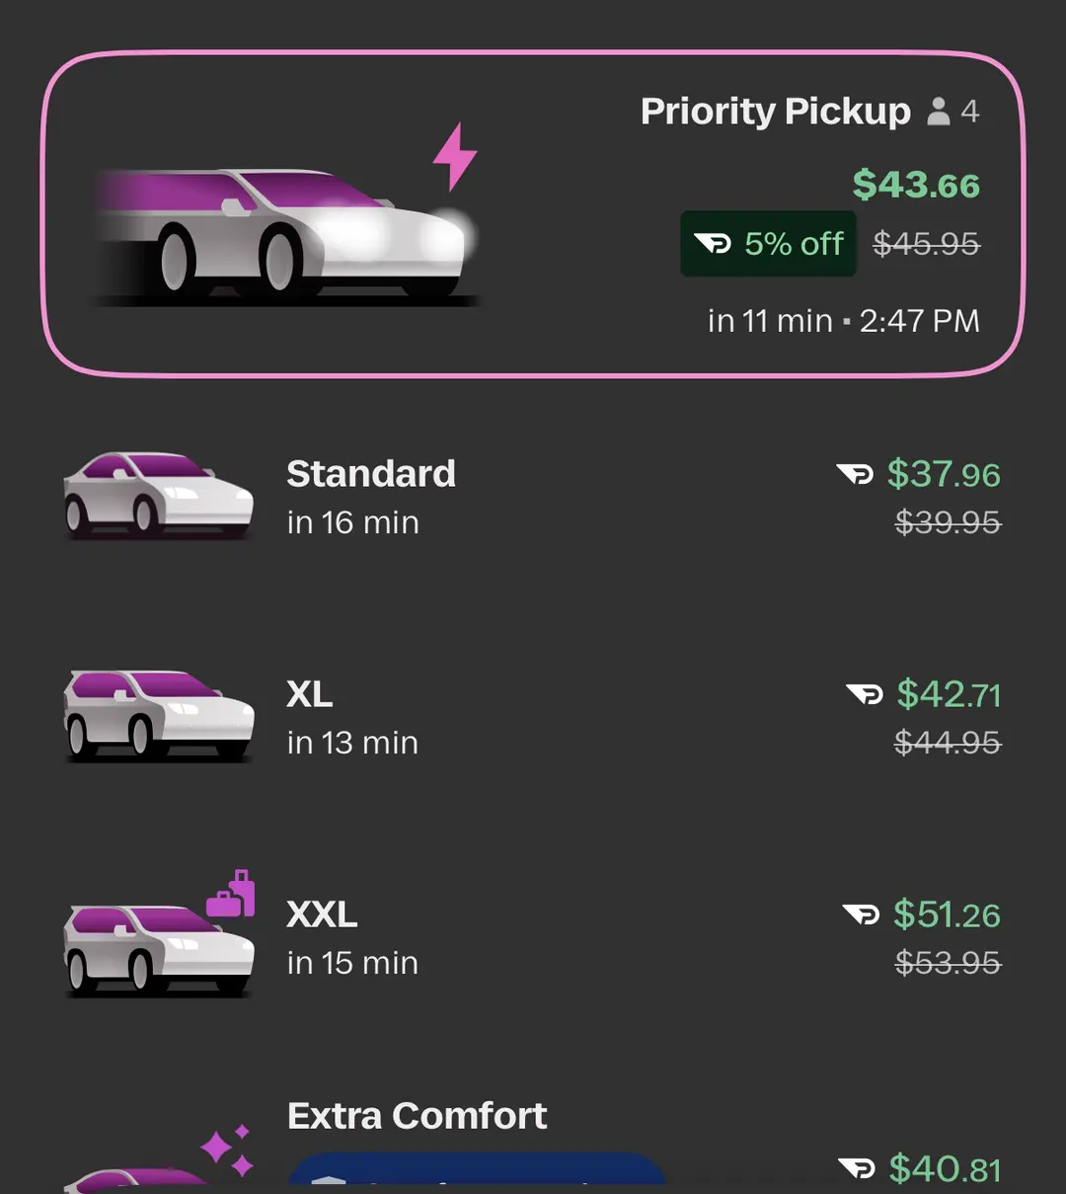Tap the struck-through $53.95 price
Image resolution: width=1066 pixels, height=1194 pixels.
coord(948,962)
